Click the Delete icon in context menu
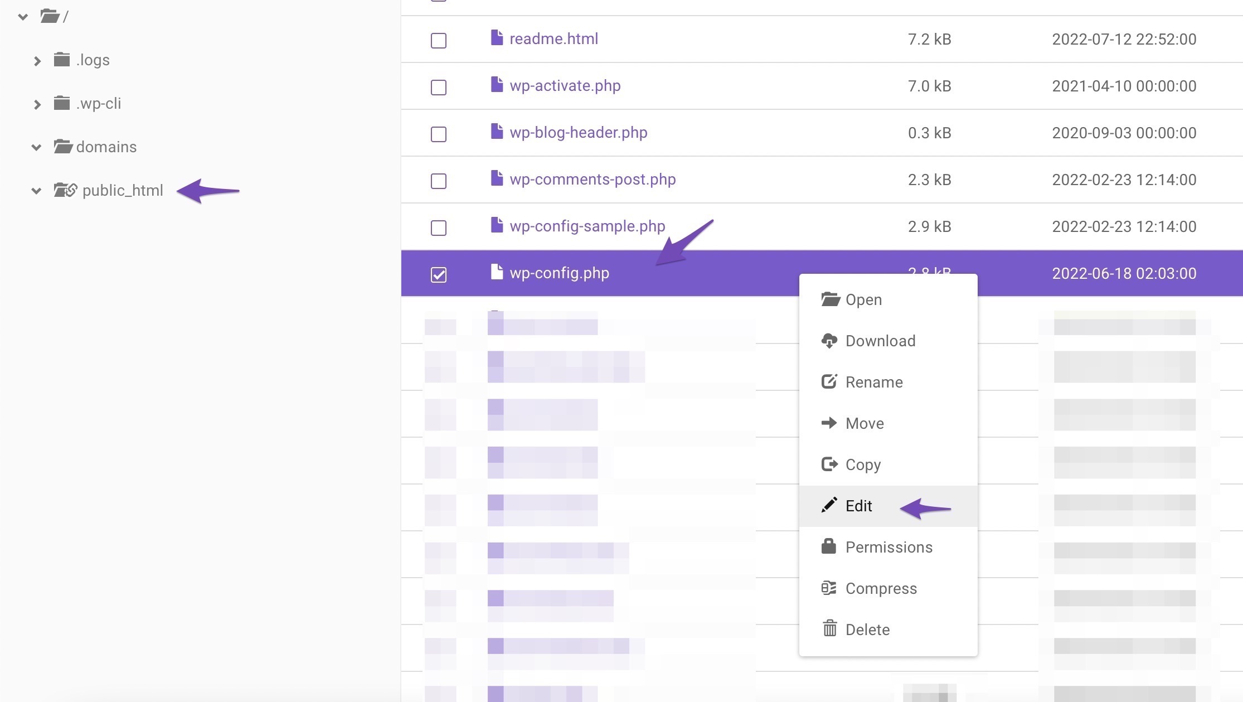1243x702 pixels. coord(829,630)
